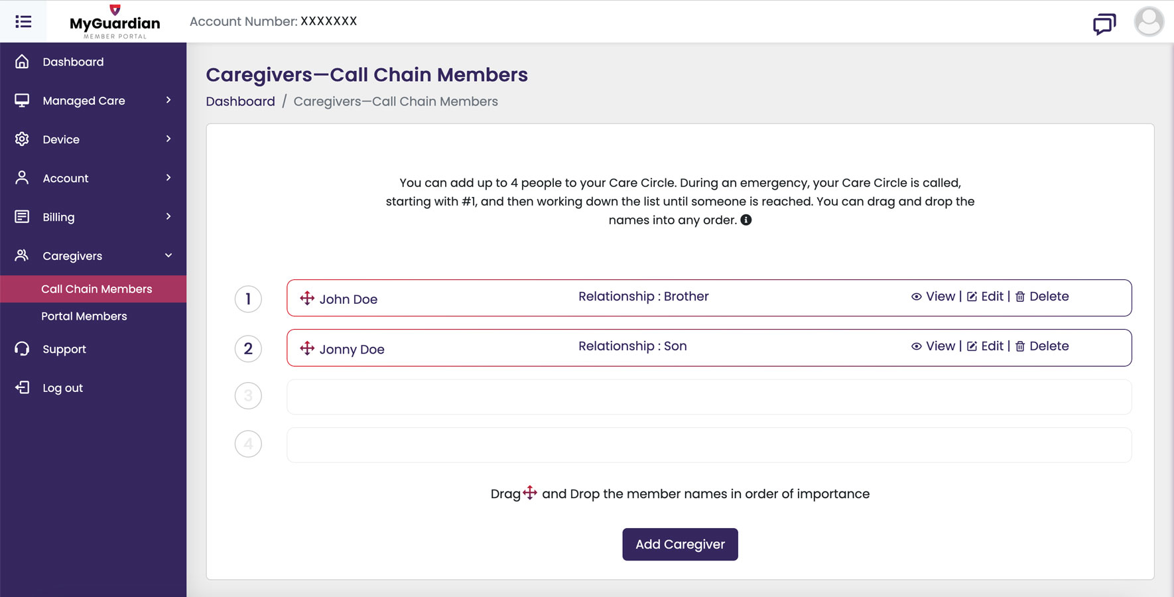Viewport: 1174px width, 597px height.
Task: Follow the Dashboard breadcrumb link
Action: coord(240,101)
